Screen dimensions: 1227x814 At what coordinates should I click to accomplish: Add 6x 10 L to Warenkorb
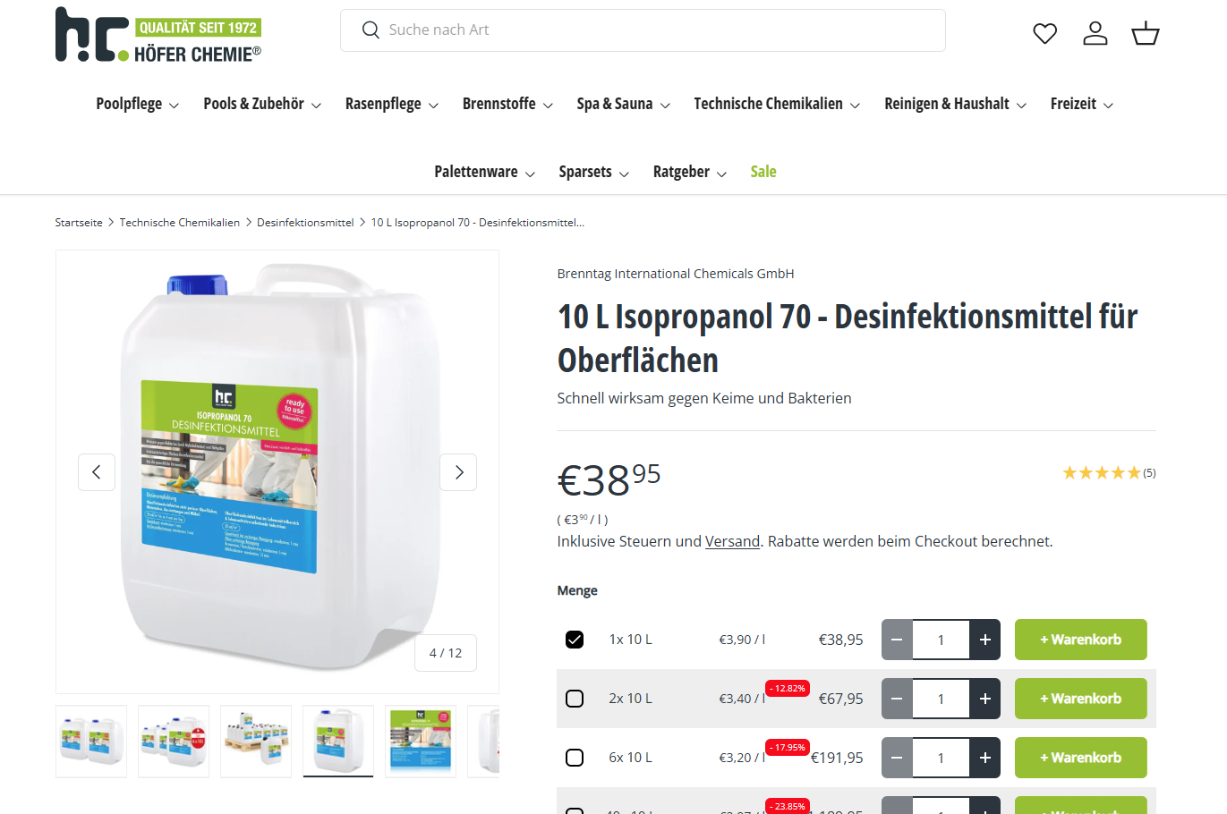1080,758
